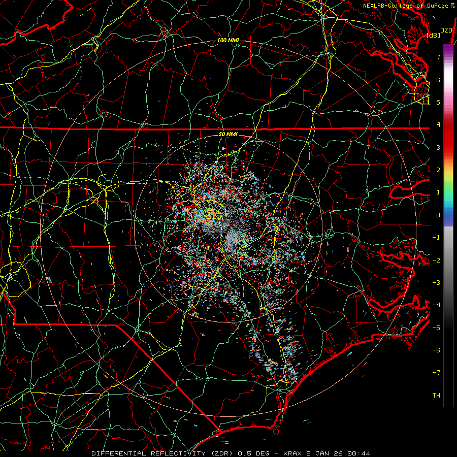457x457 pixels.
Task: Click the positive 3 scale value
Action: (438, 147)
